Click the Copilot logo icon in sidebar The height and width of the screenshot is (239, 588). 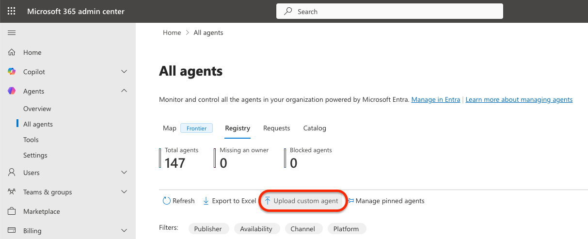(12, 72)
